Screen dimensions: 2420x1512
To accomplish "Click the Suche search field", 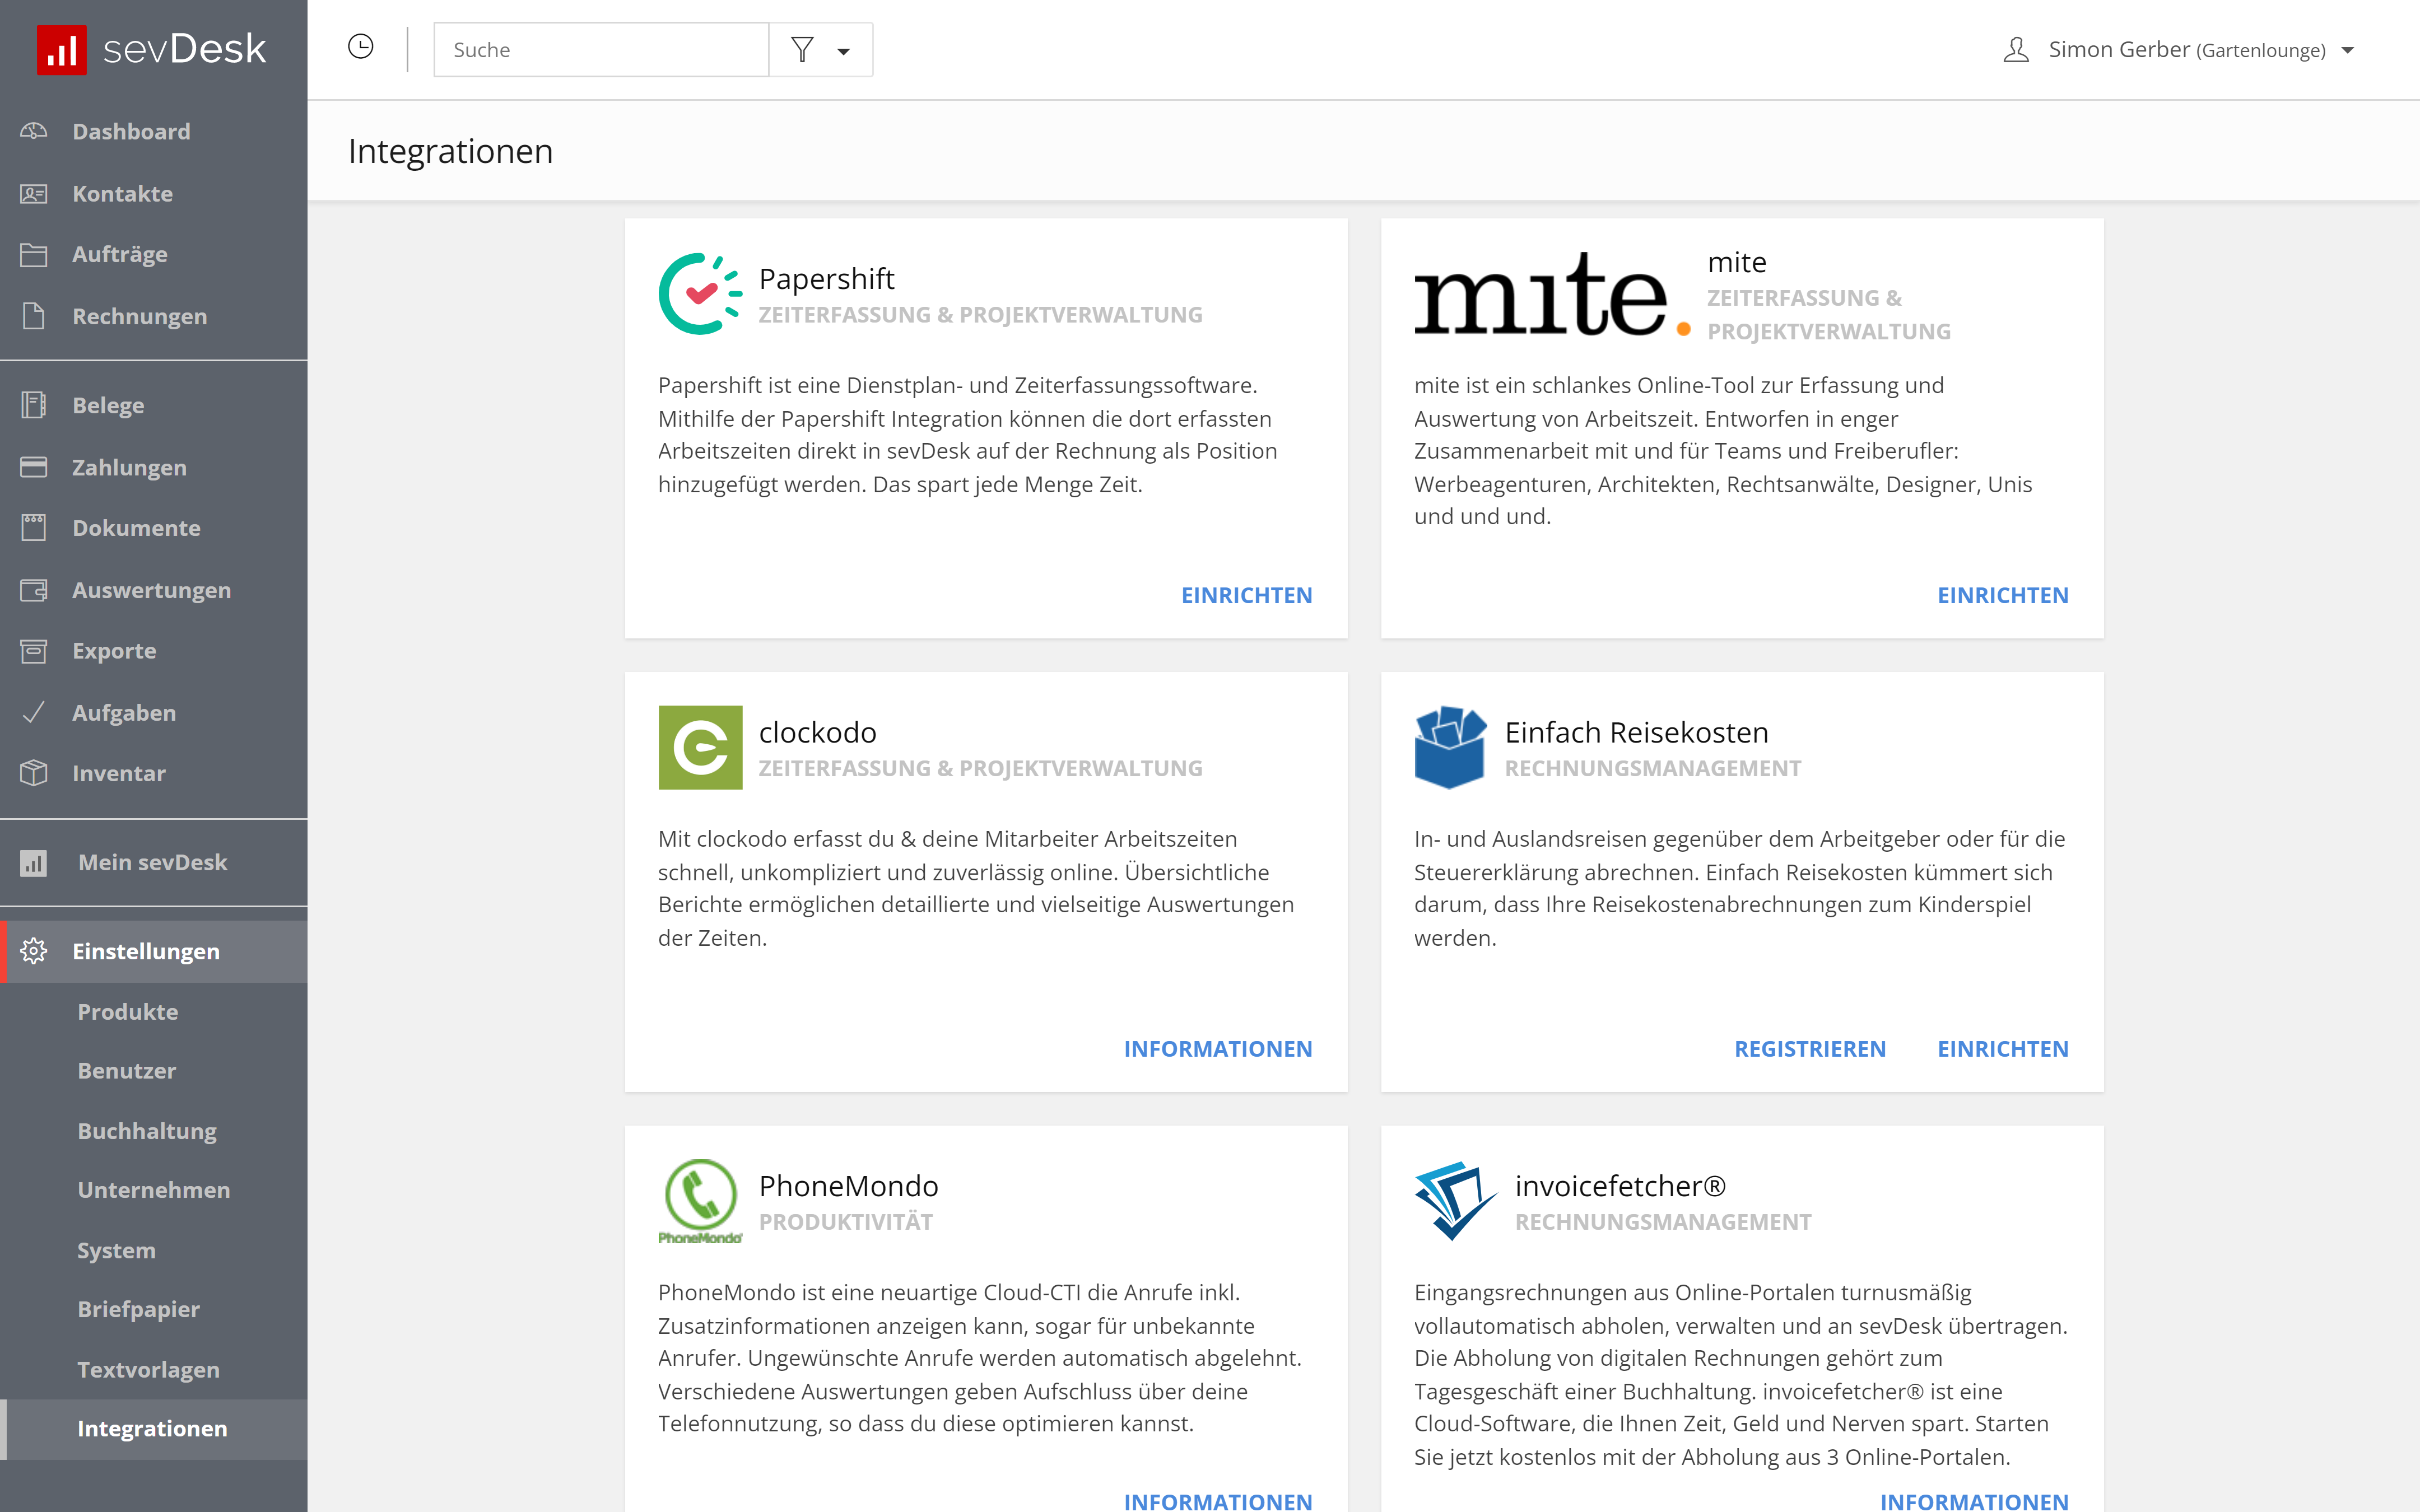I will coord(601,49).
